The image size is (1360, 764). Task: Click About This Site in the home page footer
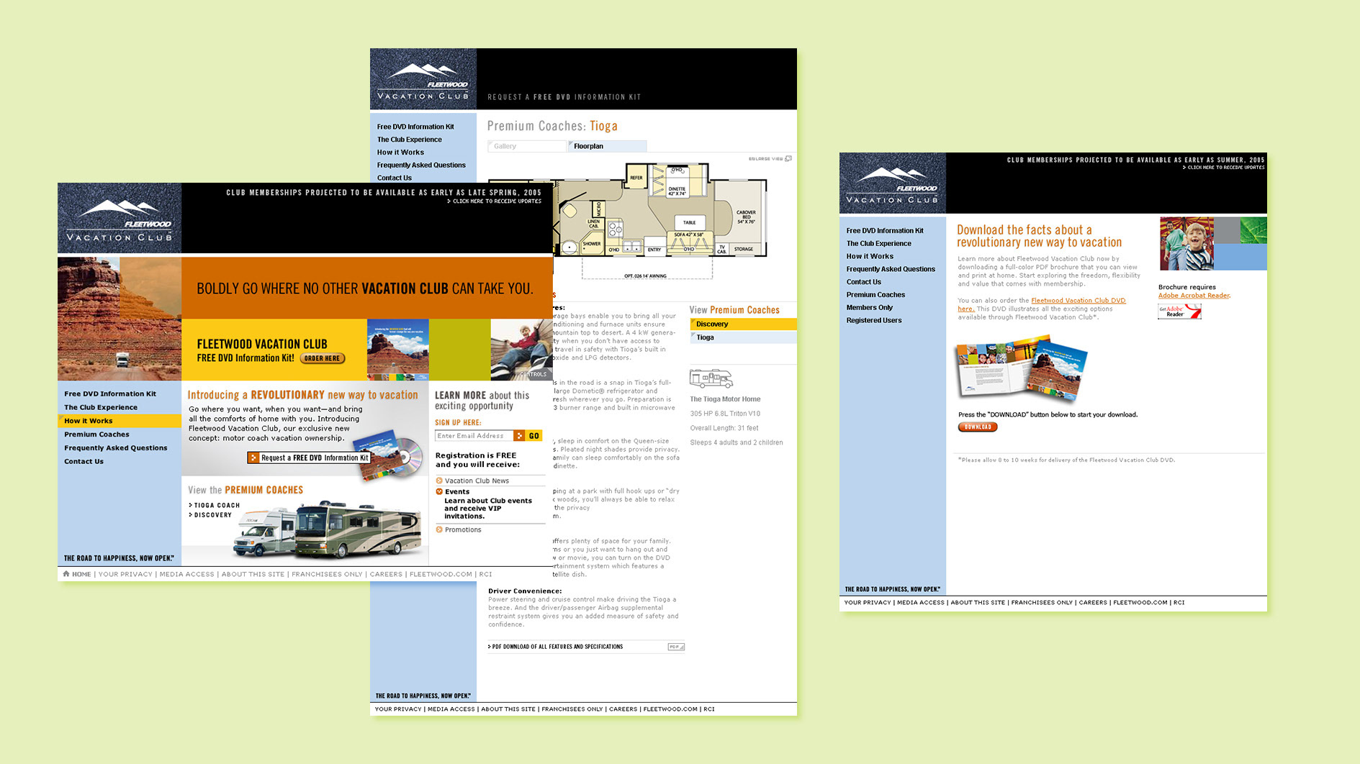click(x=253, y=574)
